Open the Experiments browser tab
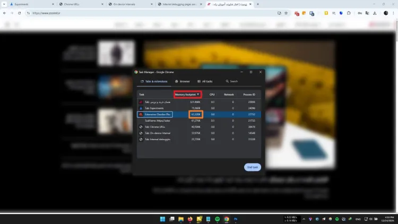 31,4
